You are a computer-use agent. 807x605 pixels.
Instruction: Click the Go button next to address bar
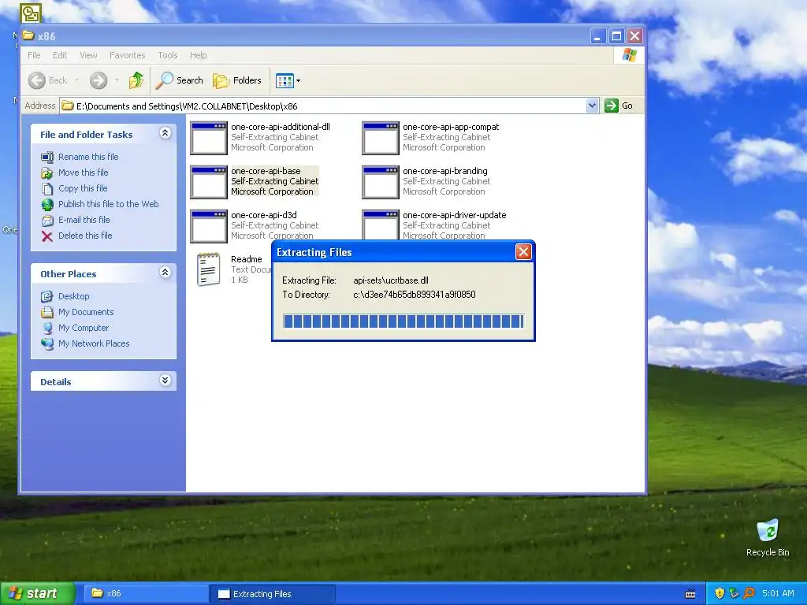point(619,106)
